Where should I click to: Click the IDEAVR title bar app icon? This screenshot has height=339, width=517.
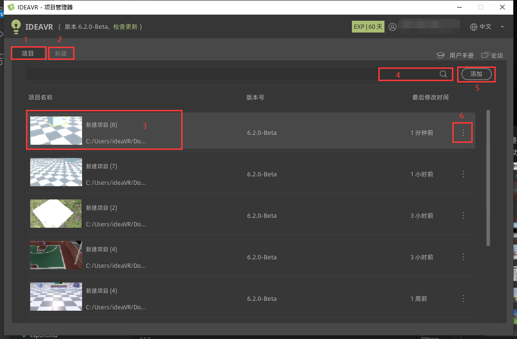pos(11,7)
